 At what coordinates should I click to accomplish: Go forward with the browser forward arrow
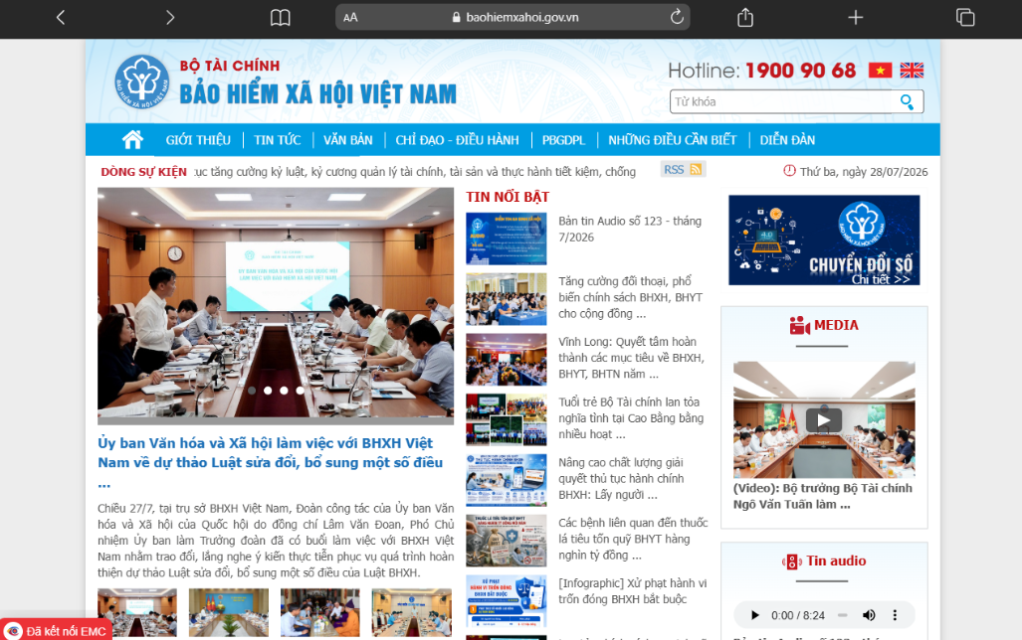[x=170, y=18]
